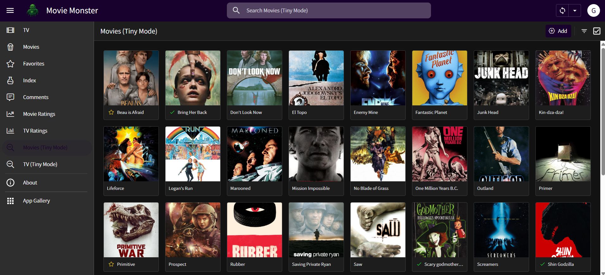
Task: Click the Index flask icon
Action: point(10,80)
